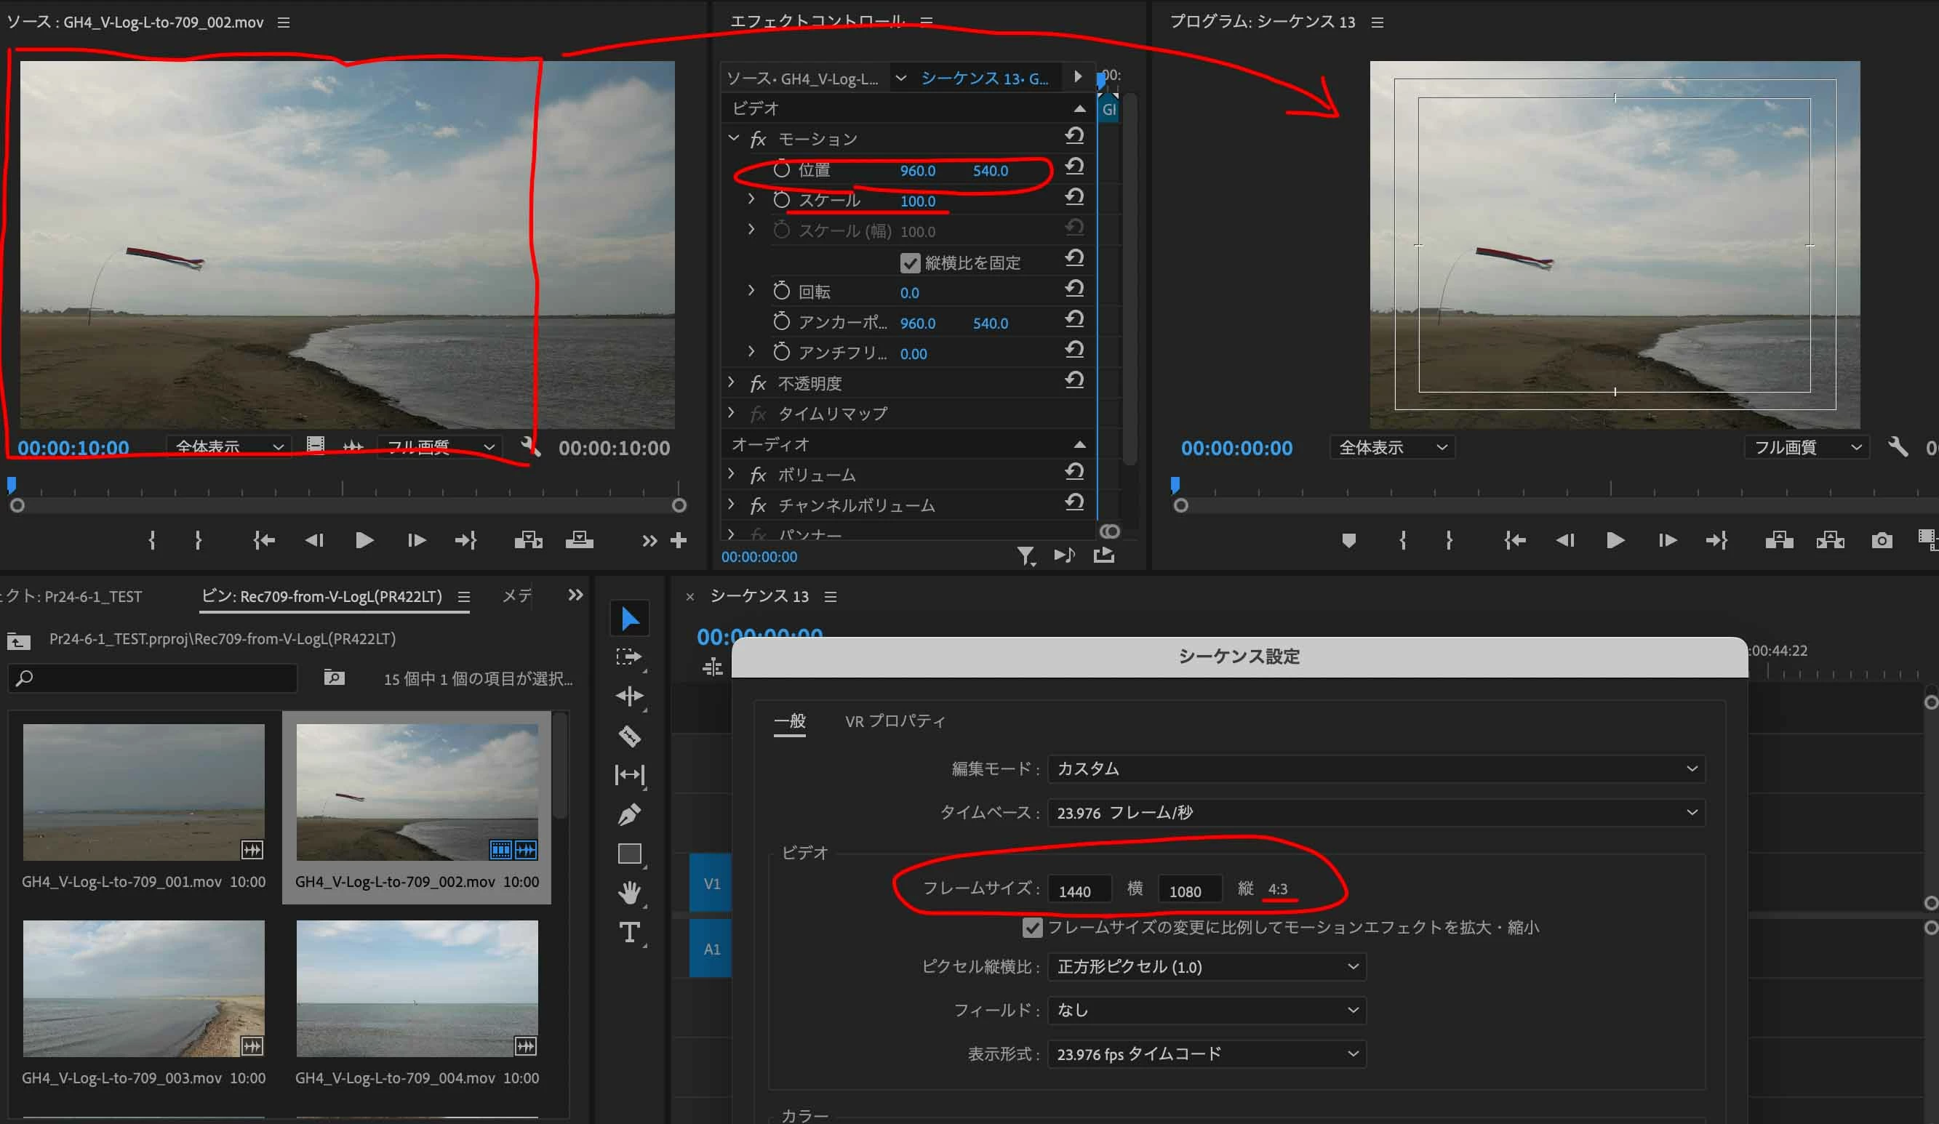This screenshot has width=1939, height=1124.
Task: Open the bin panel menu
Action: [x=463, y=597]
